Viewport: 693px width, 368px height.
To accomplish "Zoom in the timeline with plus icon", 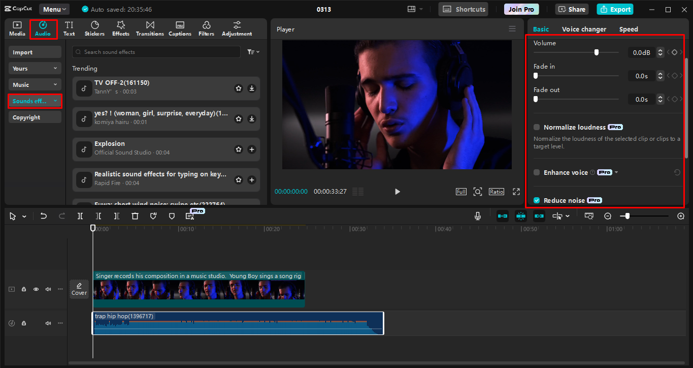I will click(x=681, y=216).
